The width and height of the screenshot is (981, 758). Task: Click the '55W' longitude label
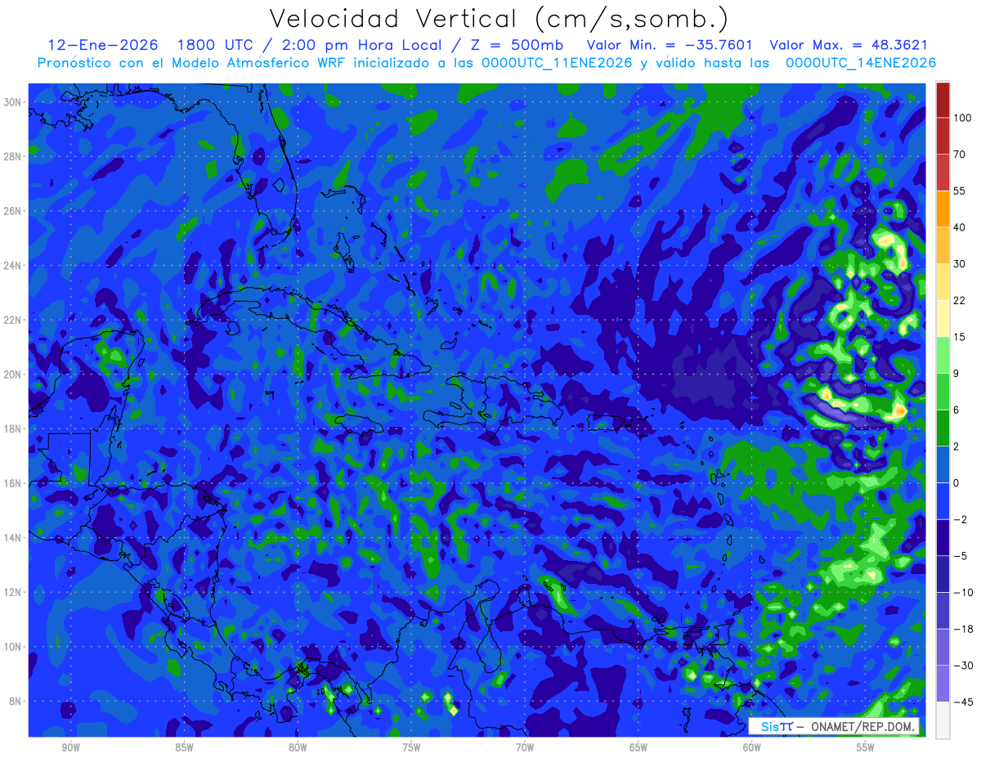pyautogui.click(x=866, y=747)
